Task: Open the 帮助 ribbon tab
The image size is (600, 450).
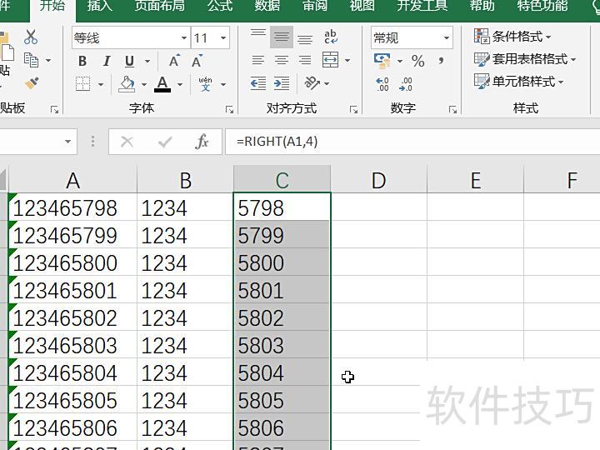Action: tap(482, 6)
